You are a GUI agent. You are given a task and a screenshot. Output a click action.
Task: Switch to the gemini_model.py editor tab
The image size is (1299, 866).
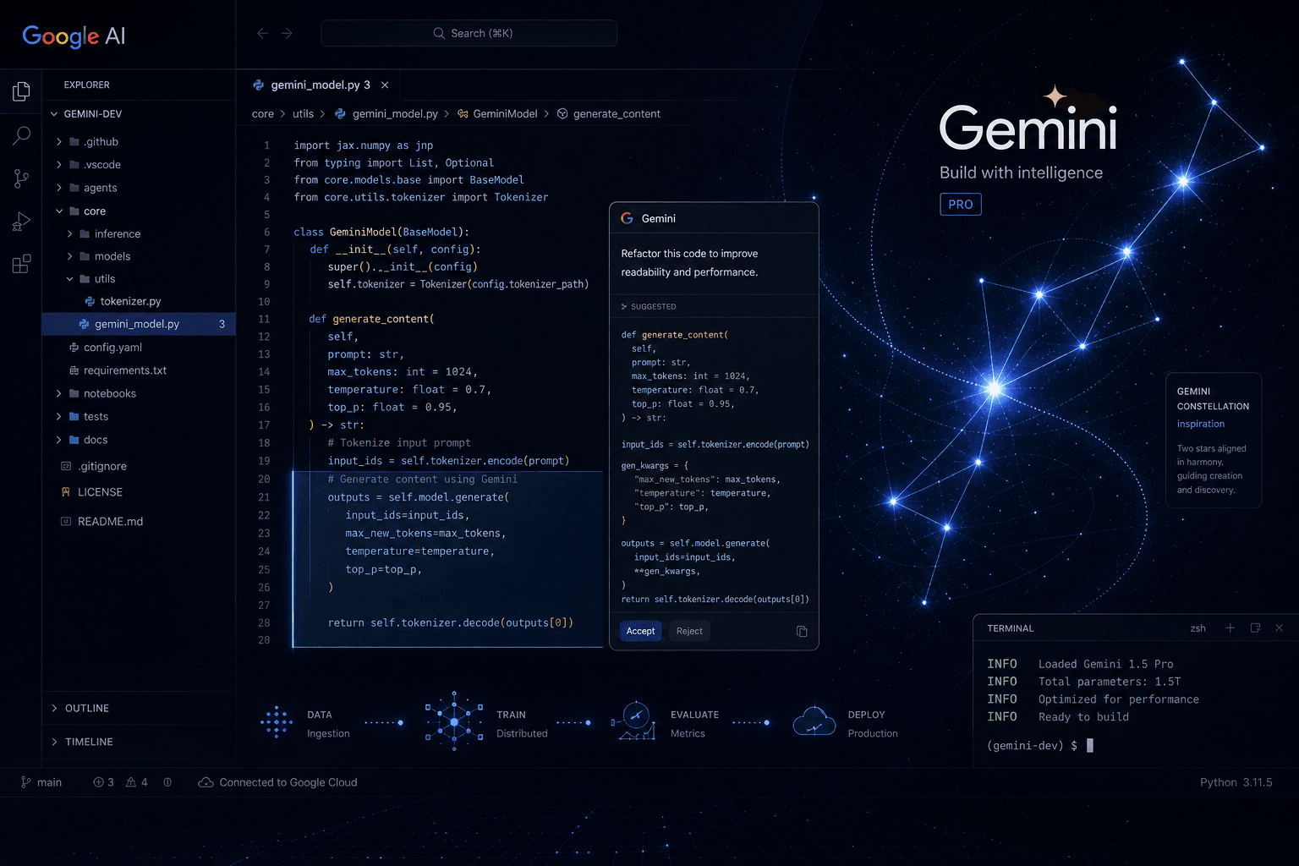click(x=320, y=85)
